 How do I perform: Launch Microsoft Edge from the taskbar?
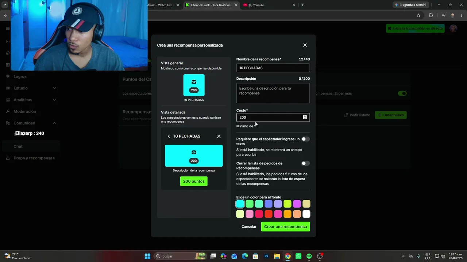(x=245, y=256)
